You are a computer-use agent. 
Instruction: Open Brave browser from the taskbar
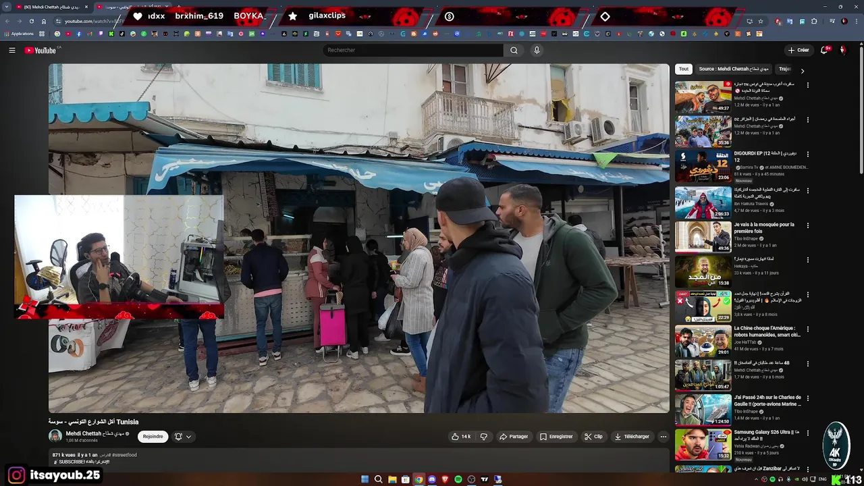[x=446, y=479]
